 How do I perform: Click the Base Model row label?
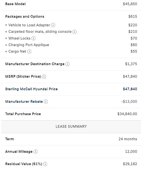point(16,4)
